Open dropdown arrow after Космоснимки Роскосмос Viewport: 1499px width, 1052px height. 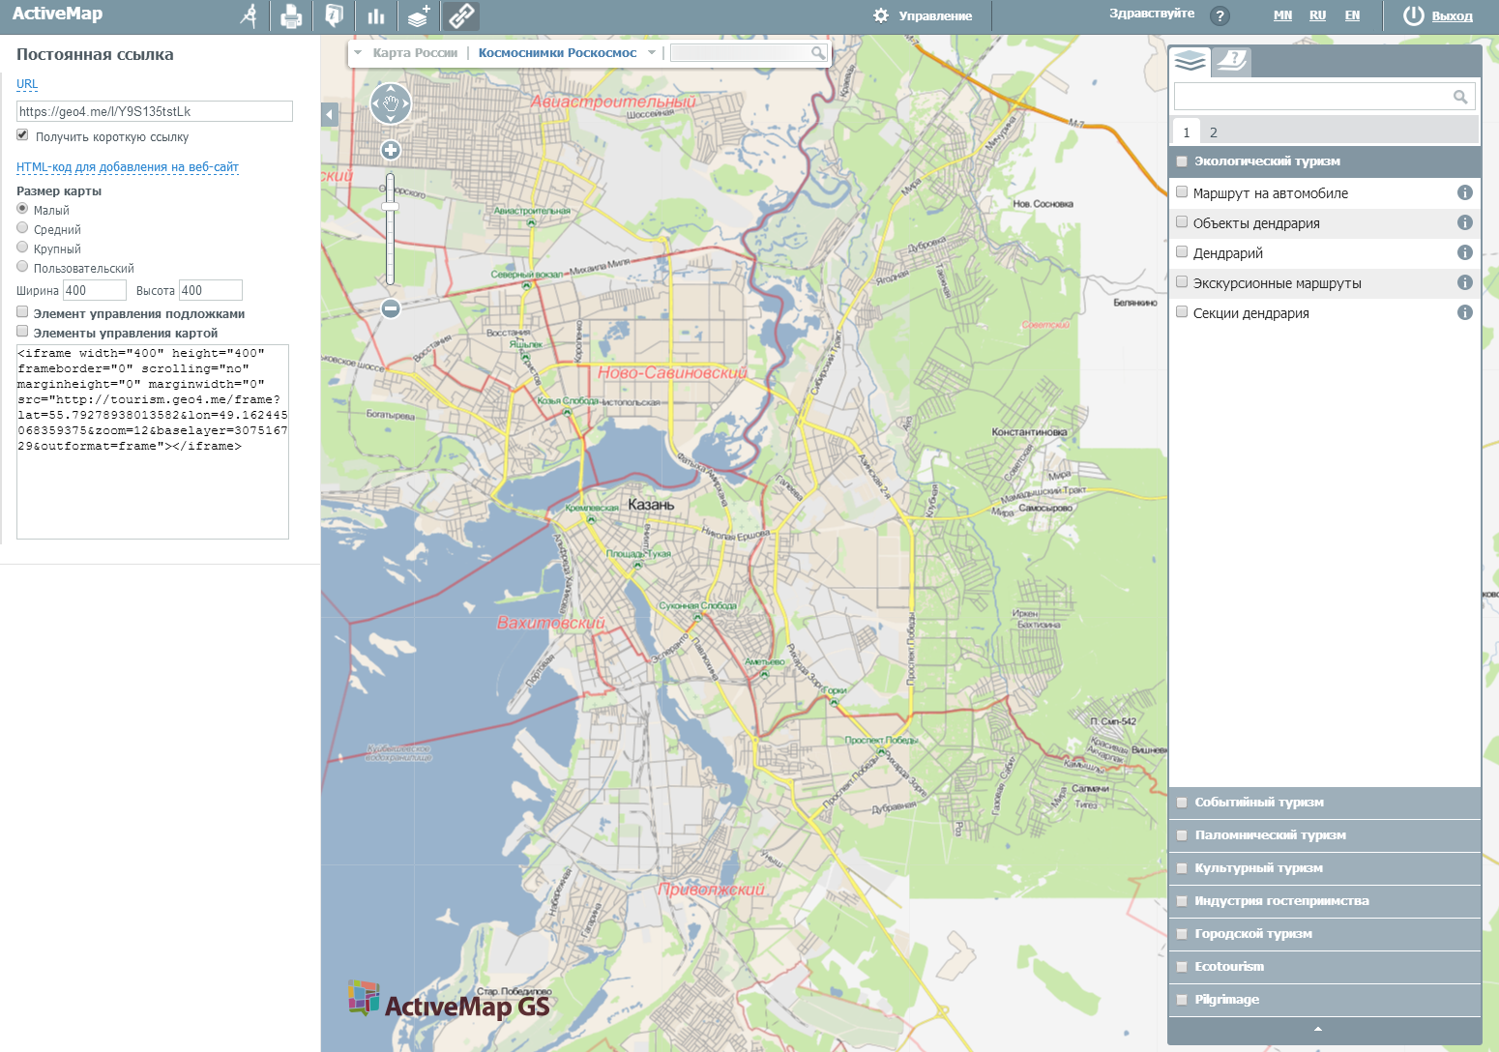click(652, 53)
